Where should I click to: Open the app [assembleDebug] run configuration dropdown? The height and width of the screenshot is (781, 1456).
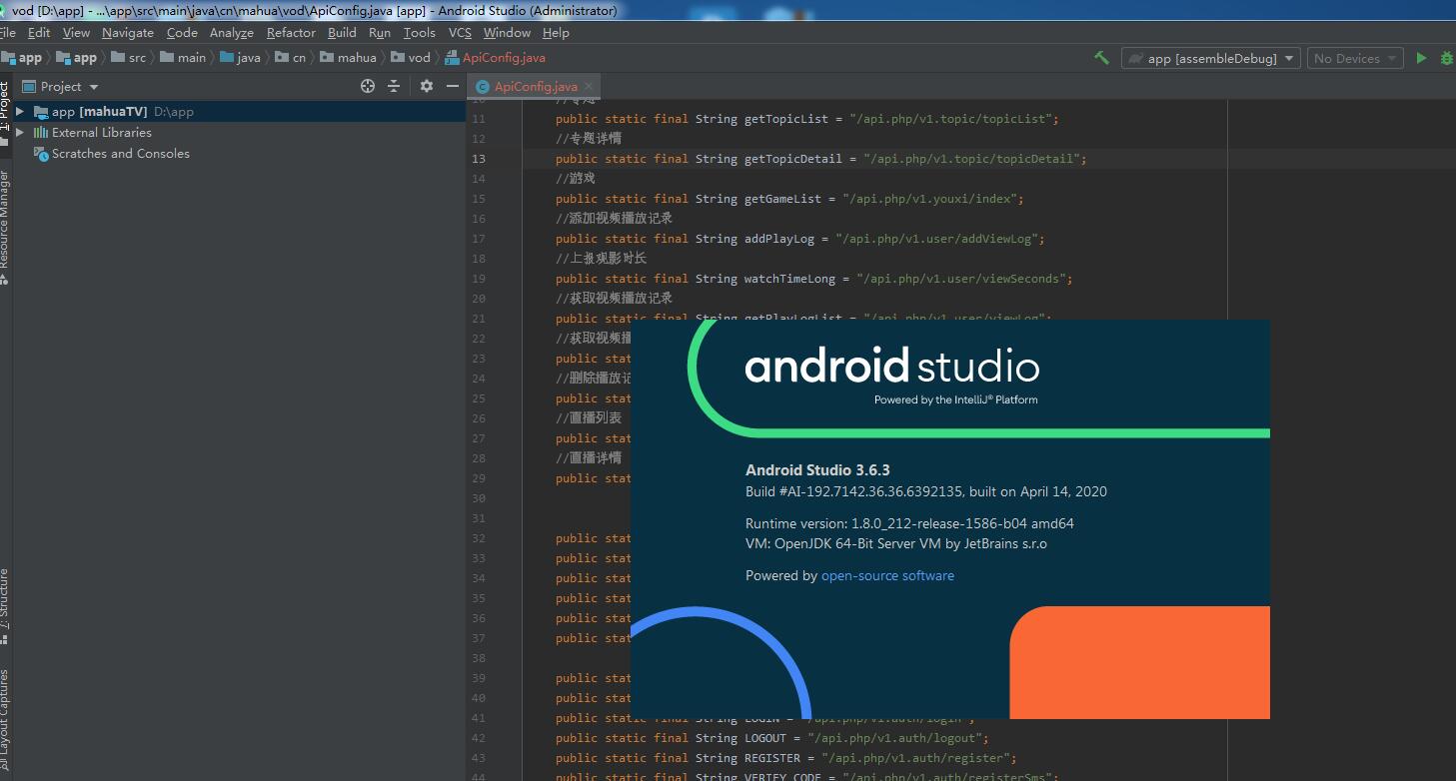point(1211,58)
